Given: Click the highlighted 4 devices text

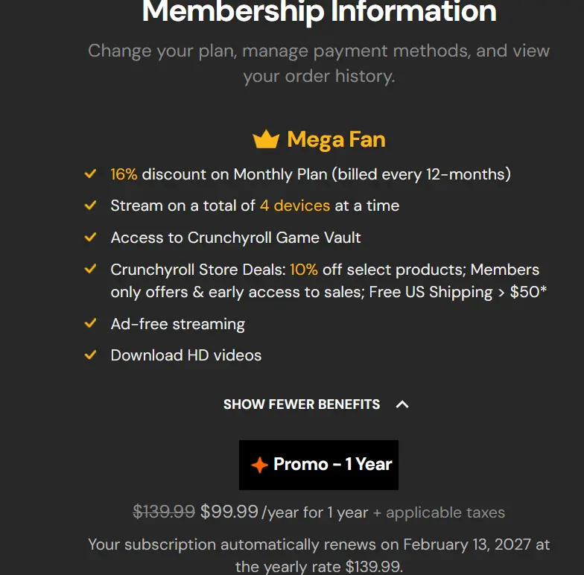Looking at the screenshot, I should [x=295, y=206].
